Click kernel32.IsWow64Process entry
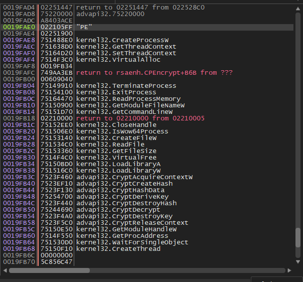303x282 pixels. [122, 131]
